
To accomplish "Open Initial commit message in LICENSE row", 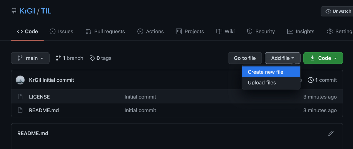I will click(x=140, y=97).
